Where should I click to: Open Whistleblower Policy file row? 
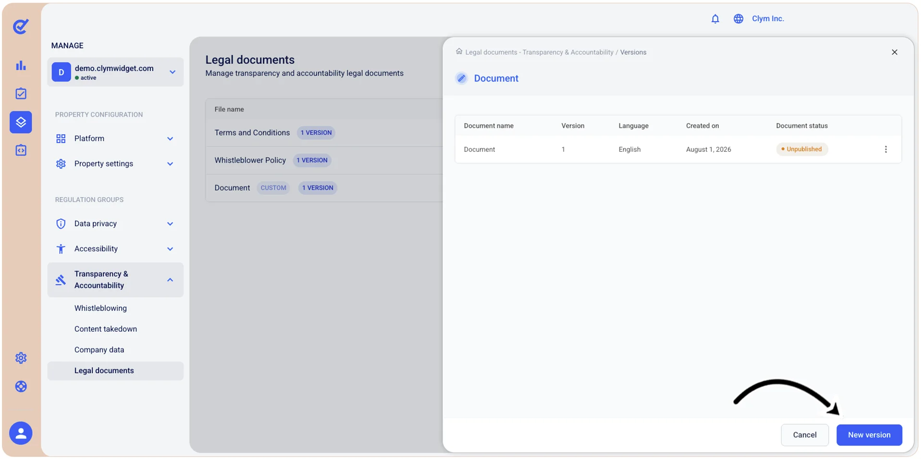click(x=324, y=160)
